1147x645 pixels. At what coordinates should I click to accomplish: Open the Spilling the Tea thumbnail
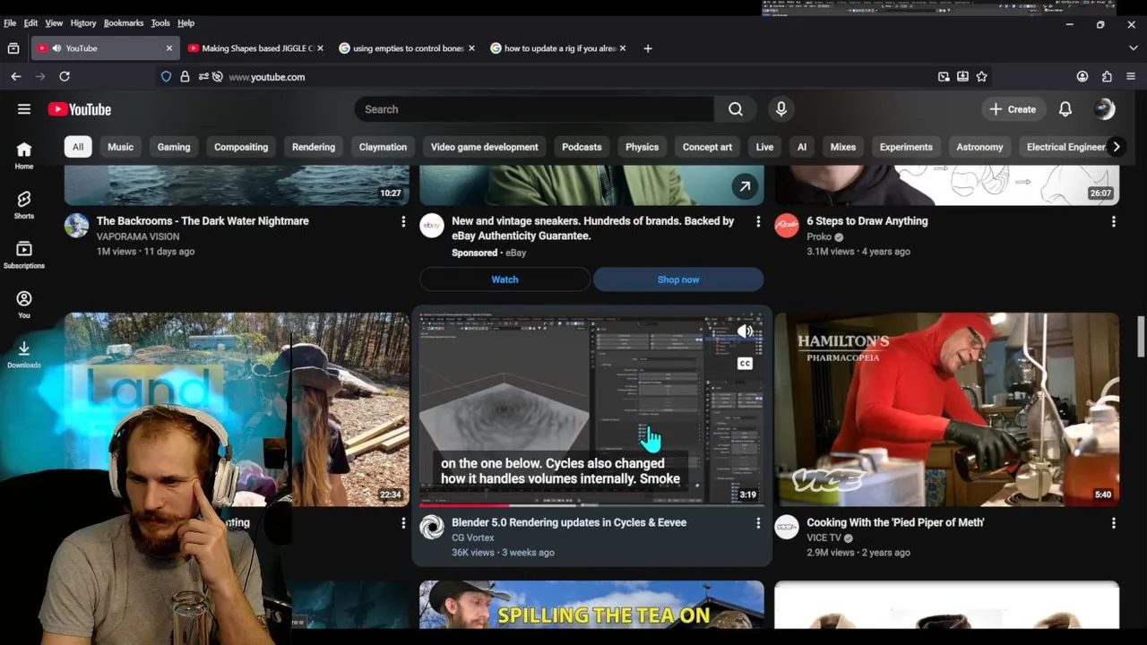(591, 605)
